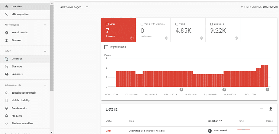
Task: Sort by the Pages column header
Action: pos(269,121)
